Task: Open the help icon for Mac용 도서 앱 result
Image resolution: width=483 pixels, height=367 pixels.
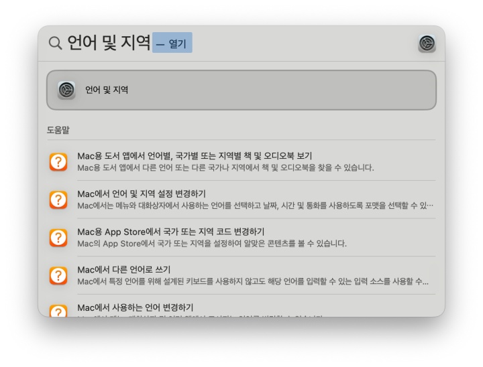Action: (x=58, y=162)
